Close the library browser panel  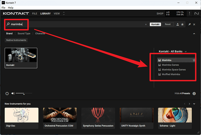point(194,24)
